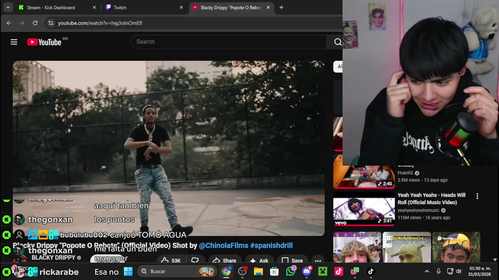499x280 pixels.
Task: Open Google Chrome from the taskbar
Action: coord(226,271)
